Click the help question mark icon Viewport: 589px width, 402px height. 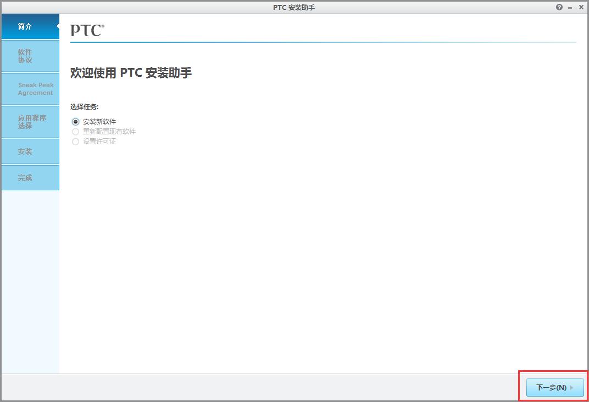pyautogui.click(x=559, y=7)
